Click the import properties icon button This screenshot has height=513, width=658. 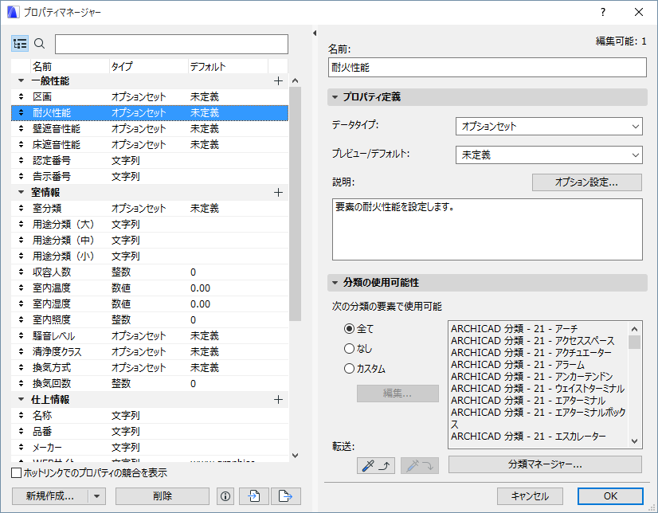tap(254, 496)
